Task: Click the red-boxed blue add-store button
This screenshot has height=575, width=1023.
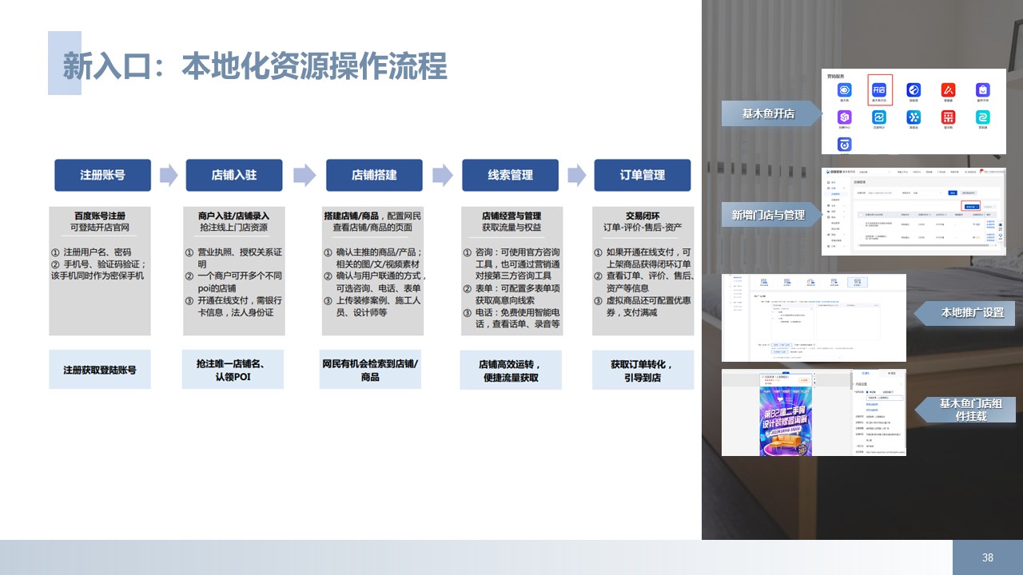Action: click(x=972, y=207)
